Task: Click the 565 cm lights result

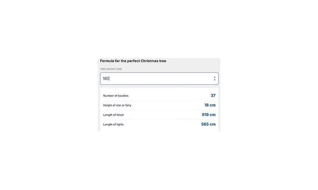Action: pos(208,124)
